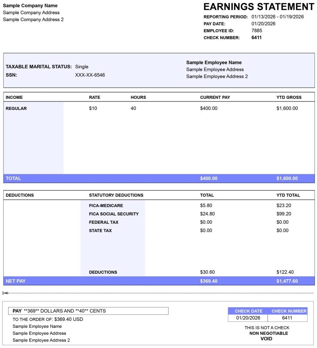
Task: Click the FEDERAL TAX deduction label
Action: tap(104, 222)
